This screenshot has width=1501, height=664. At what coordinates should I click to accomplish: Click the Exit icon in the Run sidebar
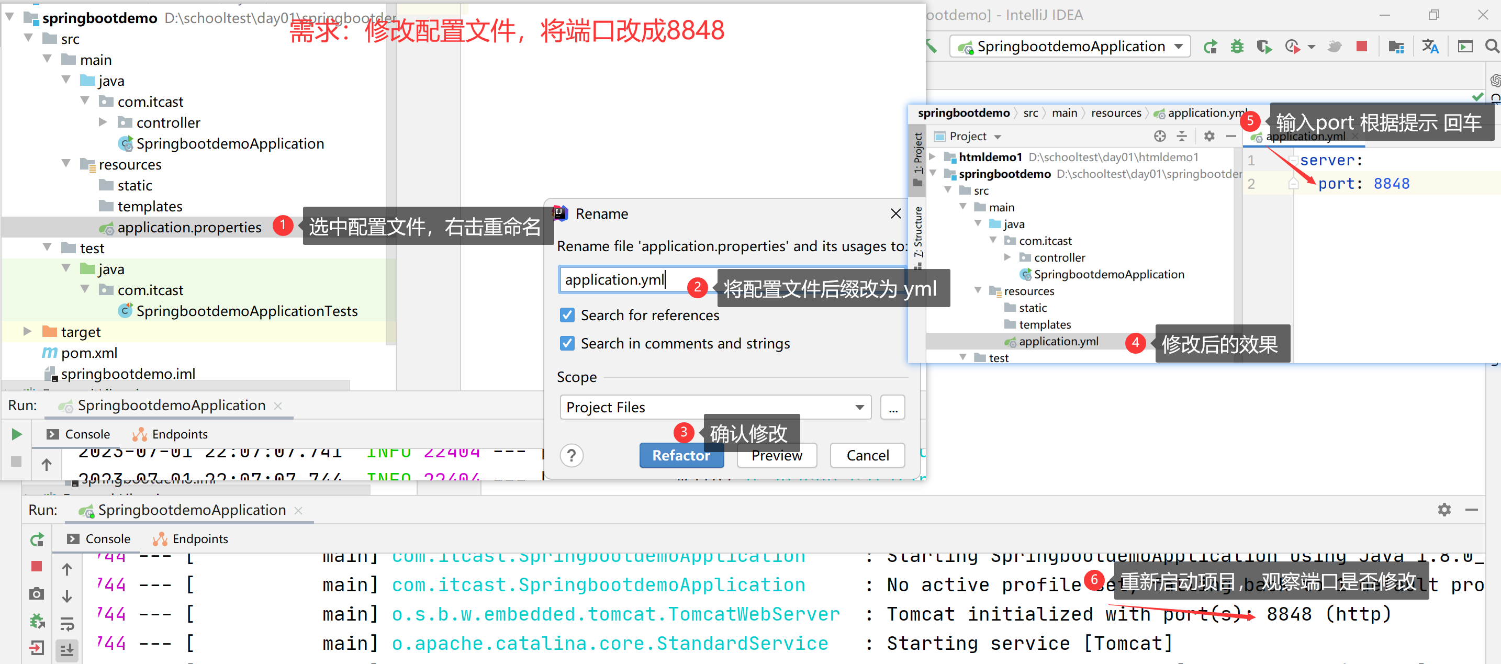(x=37, y=648)
